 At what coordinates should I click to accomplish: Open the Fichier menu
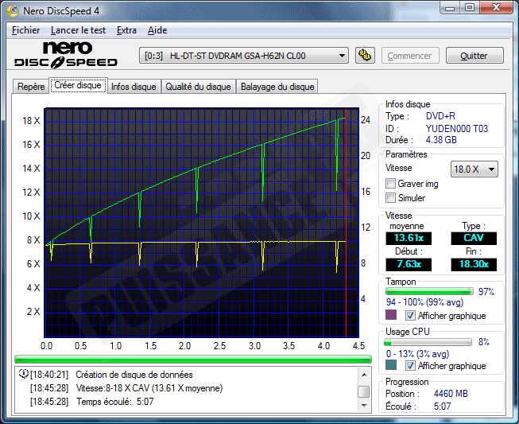point(25,30)
